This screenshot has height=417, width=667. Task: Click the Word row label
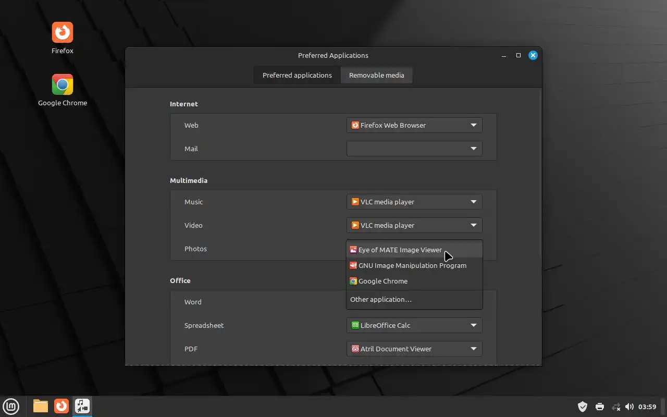tap(193, 302)
